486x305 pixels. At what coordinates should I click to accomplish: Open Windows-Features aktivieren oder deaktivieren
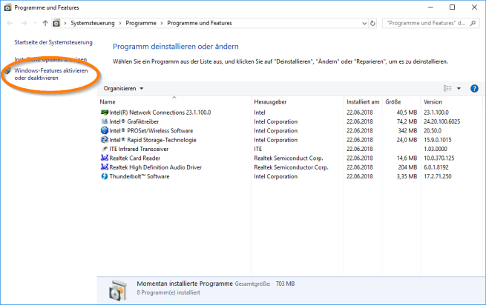pos(51,74)
